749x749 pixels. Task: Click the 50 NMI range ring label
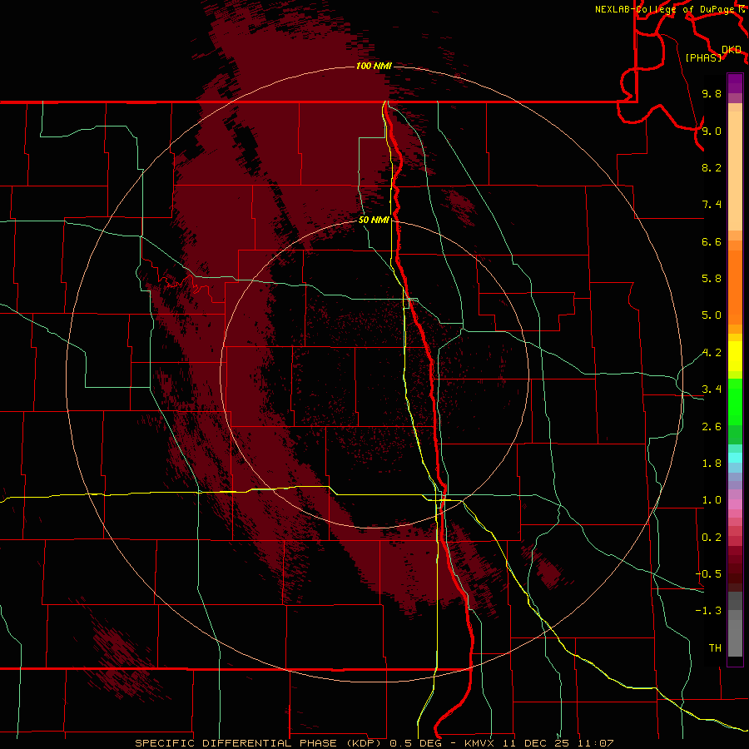point(374,220)
